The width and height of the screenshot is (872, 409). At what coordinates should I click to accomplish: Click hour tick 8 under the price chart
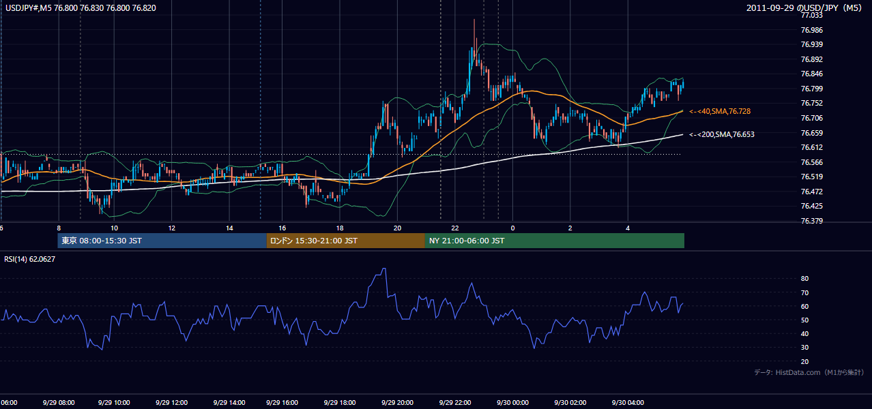coord(59,228)
